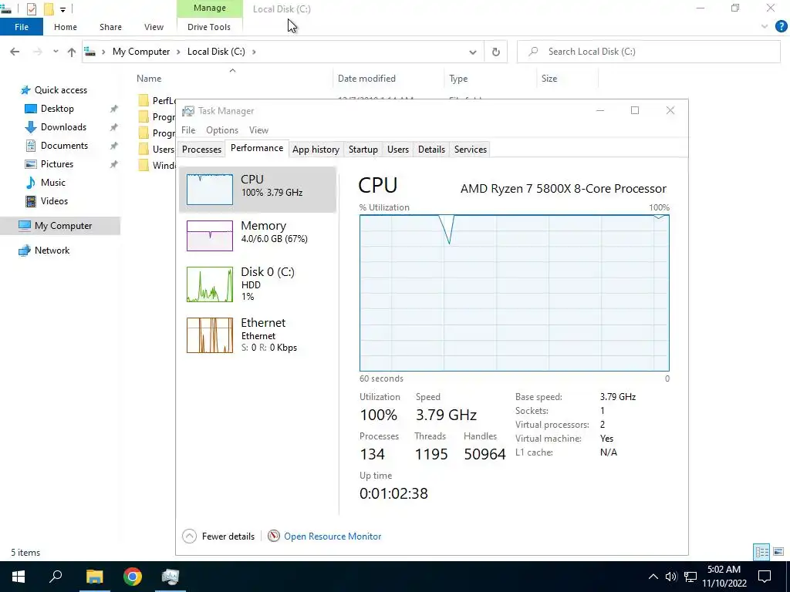This screenshot has width=790, height=592.
Task: Click the Search Local Disk (C:) field
Action: click(x=649, y=52)
